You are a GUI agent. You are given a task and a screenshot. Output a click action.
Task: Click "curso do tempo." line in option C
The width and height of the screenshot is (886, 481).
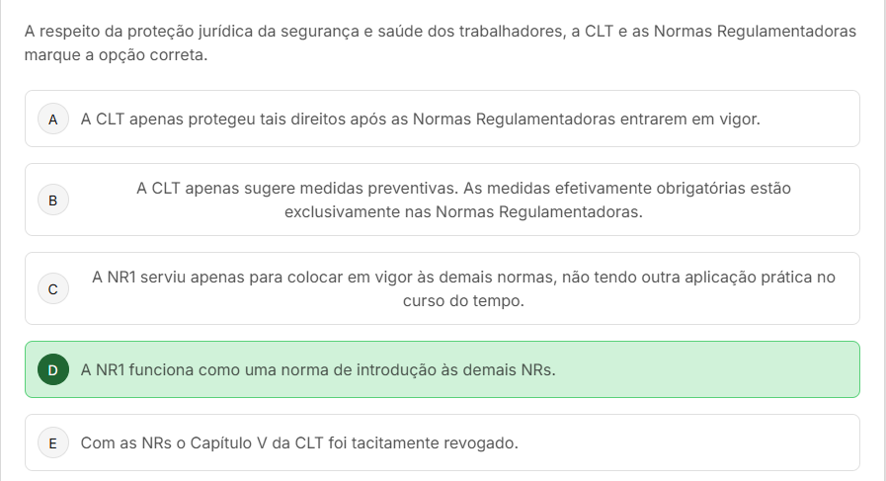click(463, 300)
